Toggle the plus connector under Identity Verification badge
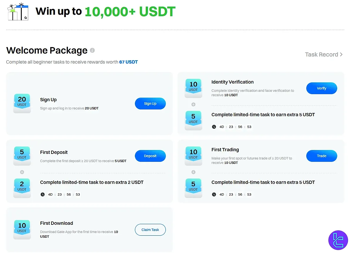 click(193, 104)
